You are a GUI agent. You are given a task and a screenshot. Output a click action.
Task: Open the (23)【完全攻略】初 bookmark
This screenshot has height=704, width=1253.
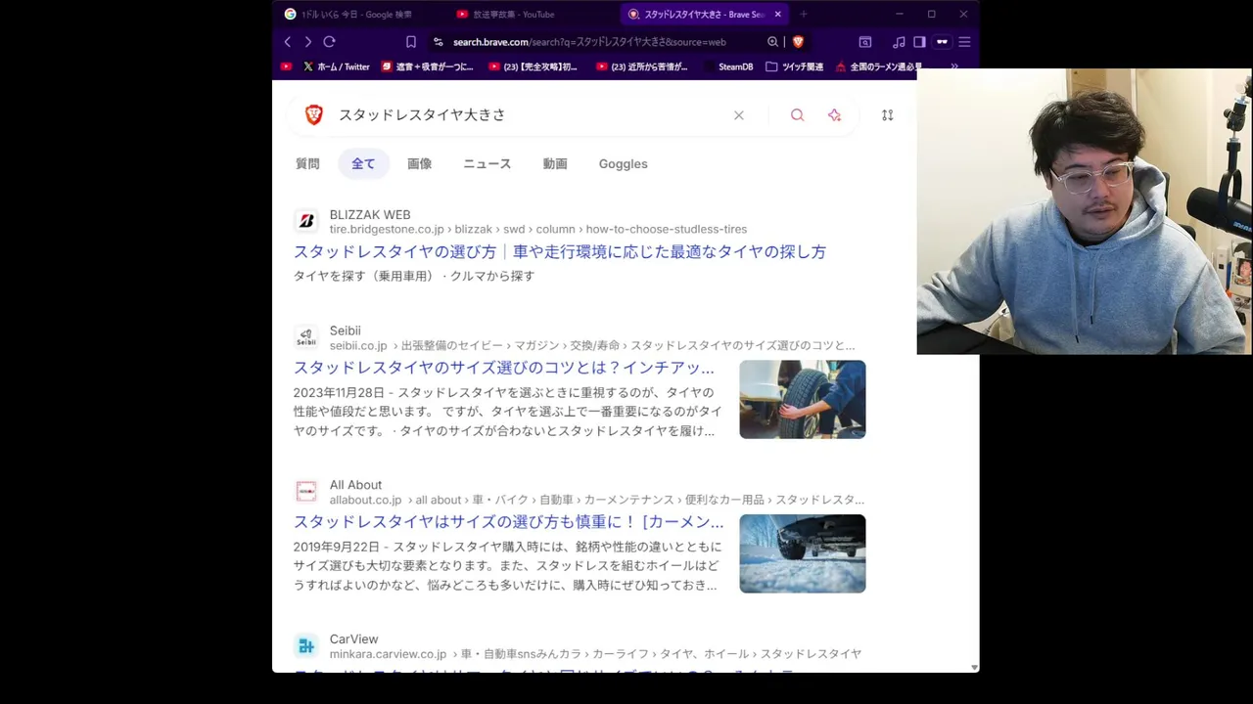pos(534,66)
